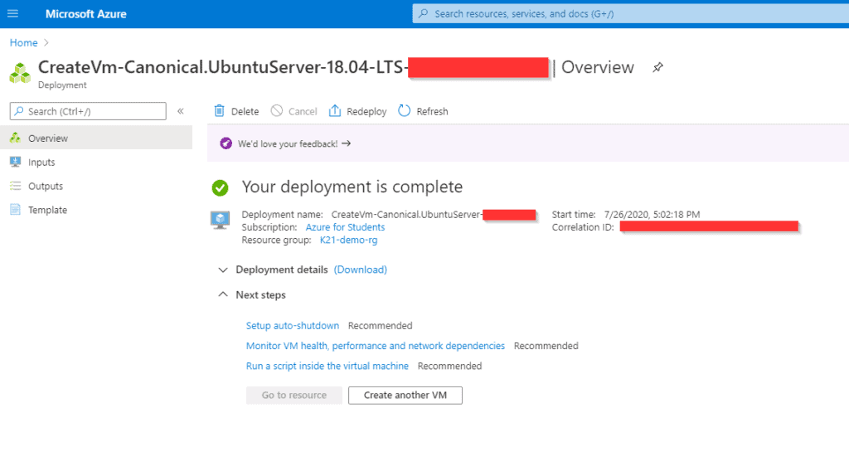Click Cancel in the toolbar

294,111
